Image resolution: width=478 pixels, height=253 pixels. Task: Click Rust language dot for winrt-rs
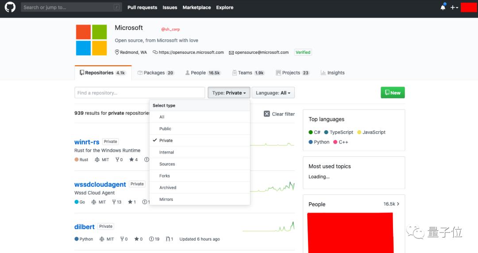[x=77, y=160]
